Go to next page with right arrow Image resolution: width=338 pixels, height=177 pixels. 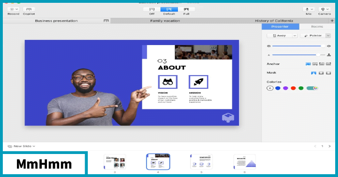pyautogui.click(x=330, y=146)
